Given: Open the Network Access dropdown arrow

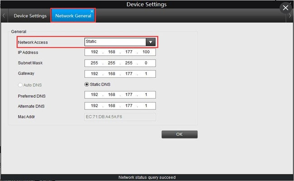Looking at the screenshot, I should pyautogui.click(x=151, y=42).
